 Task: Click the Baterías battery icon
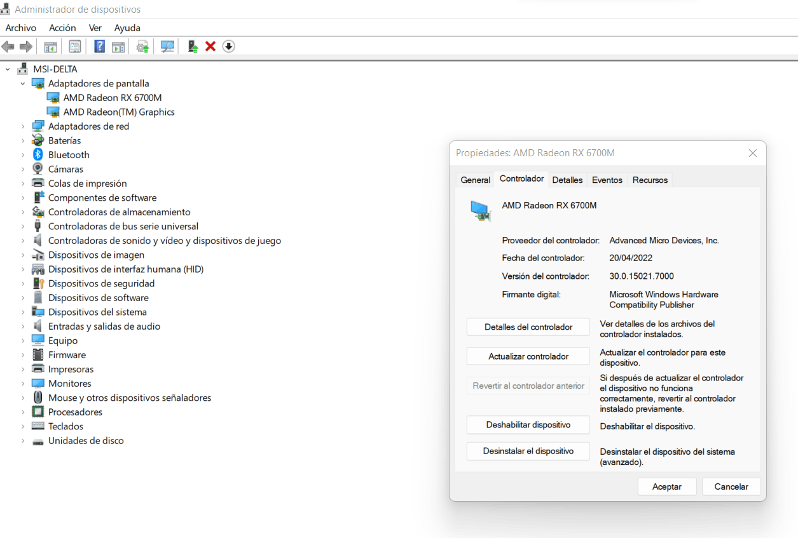[x=38, y=140]
